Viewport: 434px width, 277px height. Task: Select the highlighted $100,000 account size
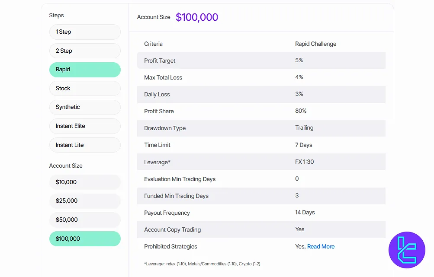pos(85,239)
